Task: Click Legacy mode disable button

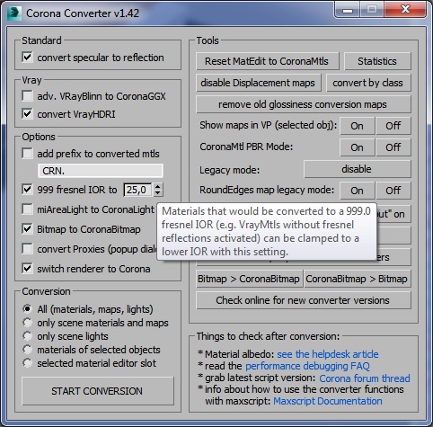Action: point(358,169)
